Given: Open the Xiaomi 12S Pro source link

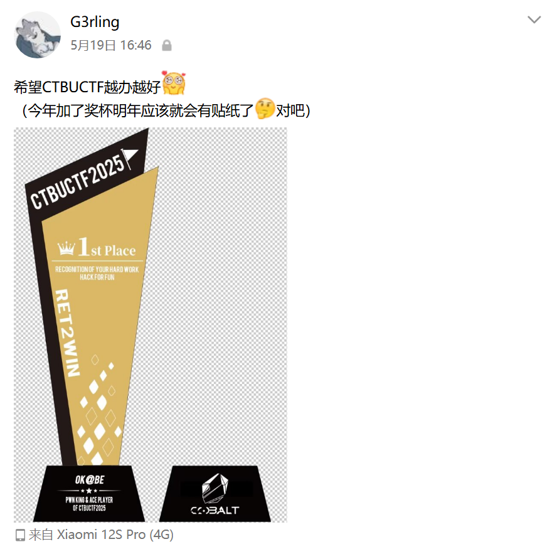Looking at the screenshot, I should (115, 535).
